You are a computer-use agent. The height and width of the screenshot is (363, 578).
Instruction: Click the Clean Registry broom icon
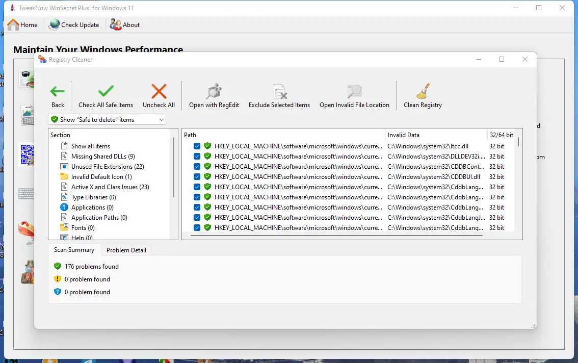click(423, 91)
